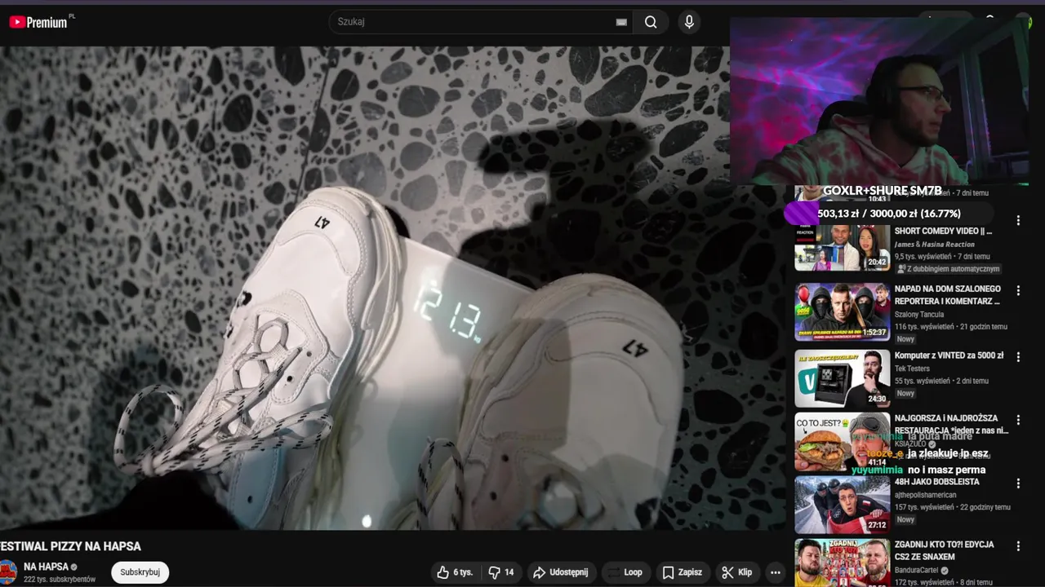Viewport: 1045px width, 587px height.
Task: Click the ESTIWAL PIZZY NA HAPSA video title
Action: point(70,546)
